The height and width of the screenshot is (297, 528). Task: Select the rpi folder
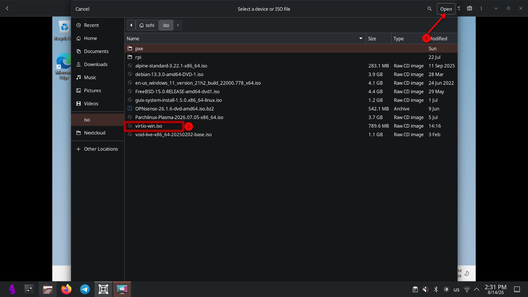(x=291, y=57)
